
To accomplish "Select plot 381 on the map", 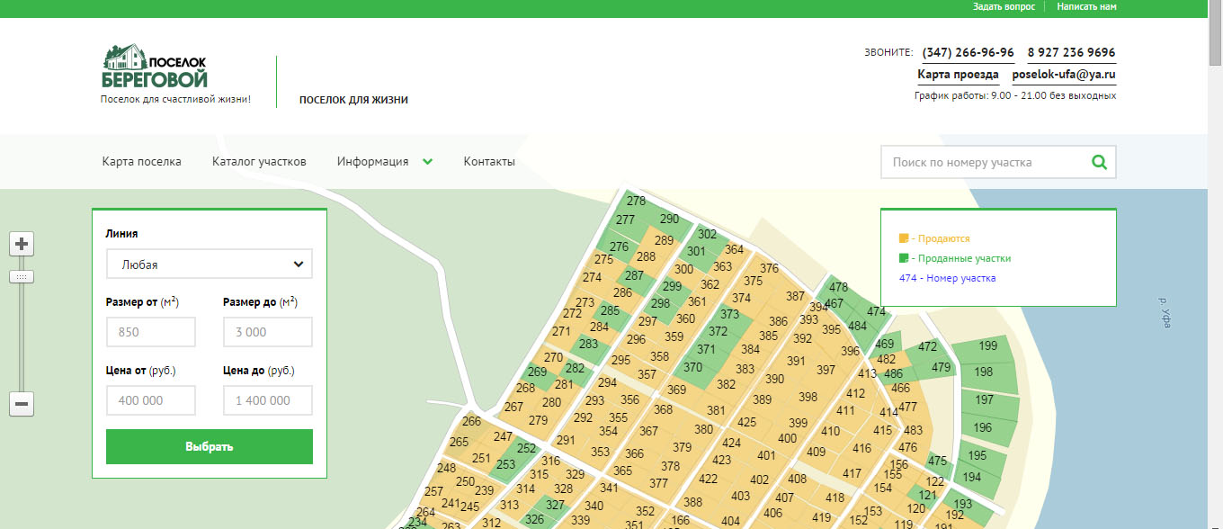I will [x=716, y=411].
